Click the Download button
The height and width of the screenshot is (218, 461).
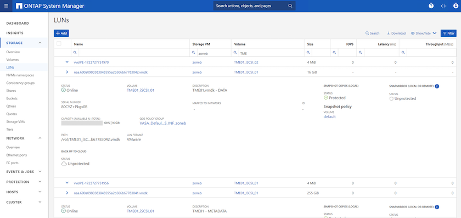click(x=396, y=33)
